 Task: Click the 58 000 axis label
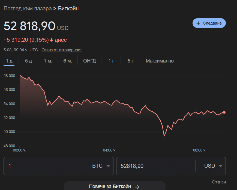pos(9,76)
